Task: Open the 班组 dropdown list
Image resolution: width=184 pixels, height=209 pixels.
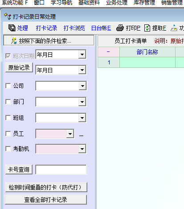Action: tap(82, 118)
